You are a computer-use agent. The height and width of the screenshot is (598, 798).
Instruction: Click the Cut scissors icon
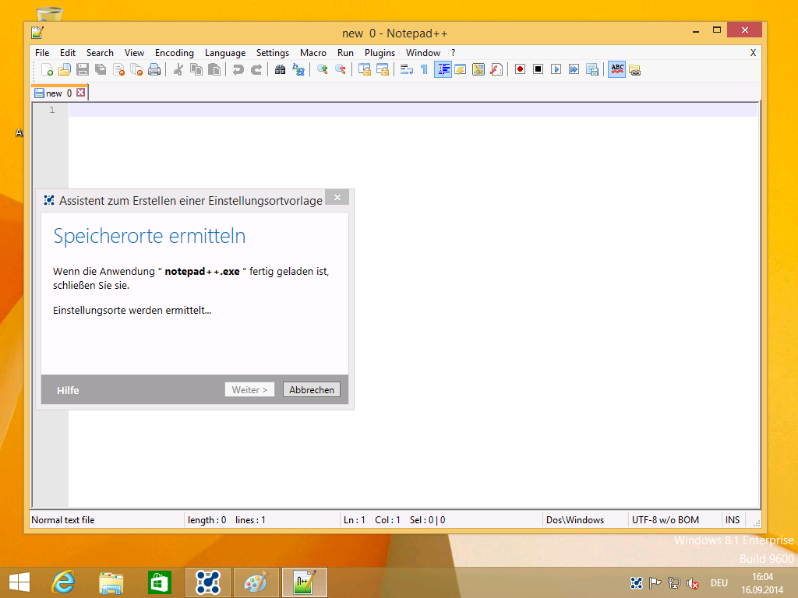(178, 69)
